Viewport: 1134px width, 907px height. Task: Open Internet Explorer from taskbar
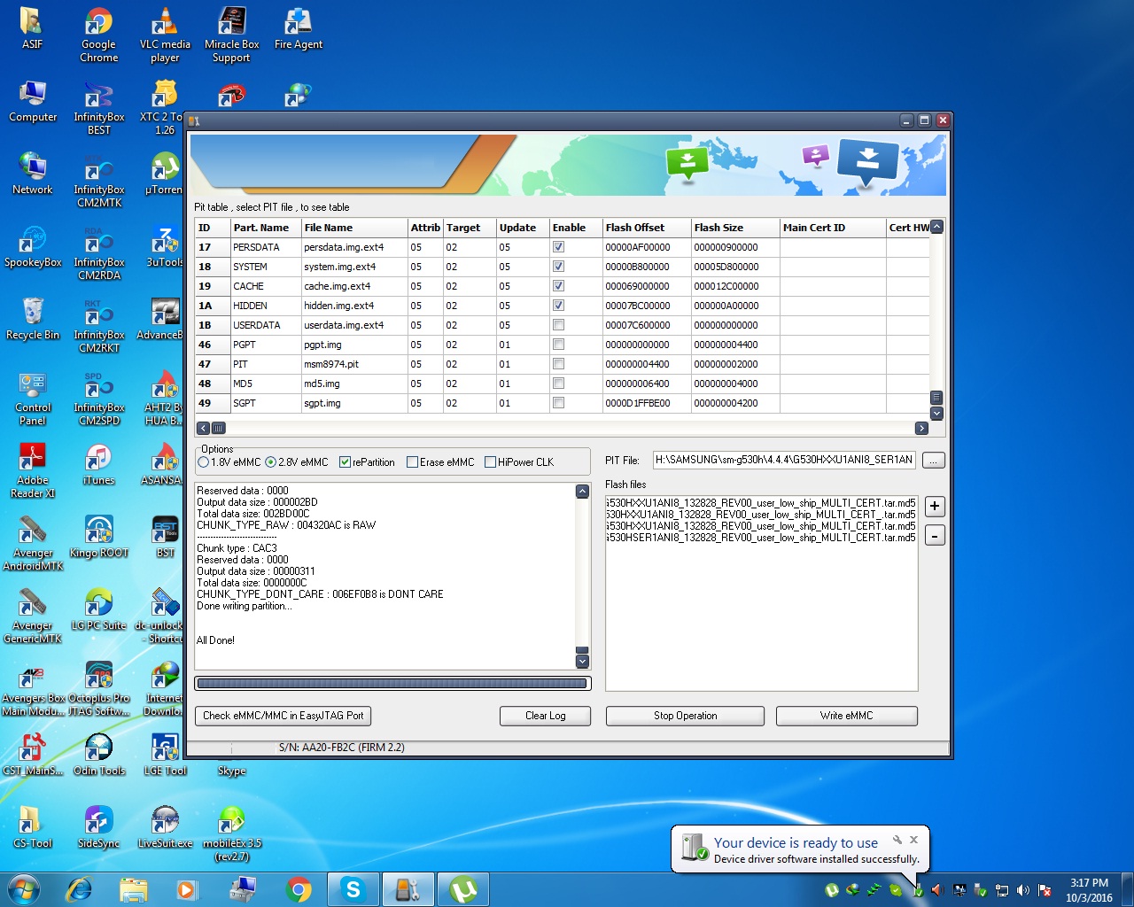coord(79,889)
